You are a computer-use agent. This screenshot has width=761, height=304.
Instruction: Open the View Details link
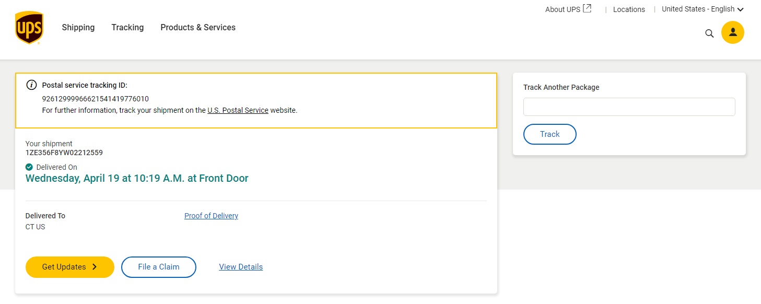[241, 267]
